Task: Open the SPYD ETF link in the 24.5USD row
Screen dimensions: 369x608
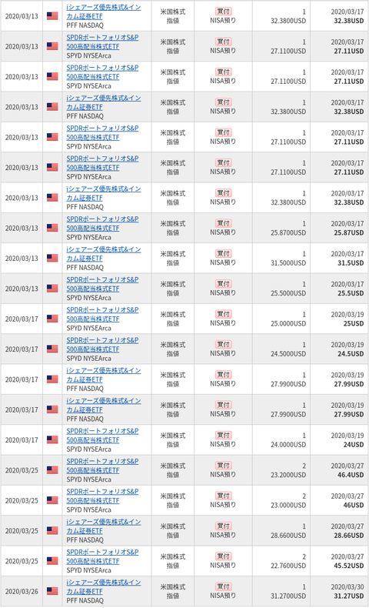Action: [x=102, y=345]
